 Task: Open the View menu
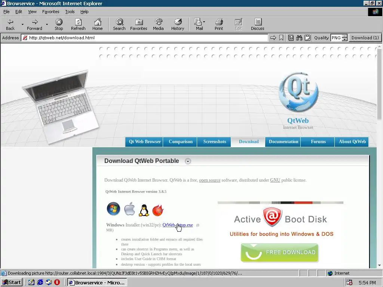point(32,12)
